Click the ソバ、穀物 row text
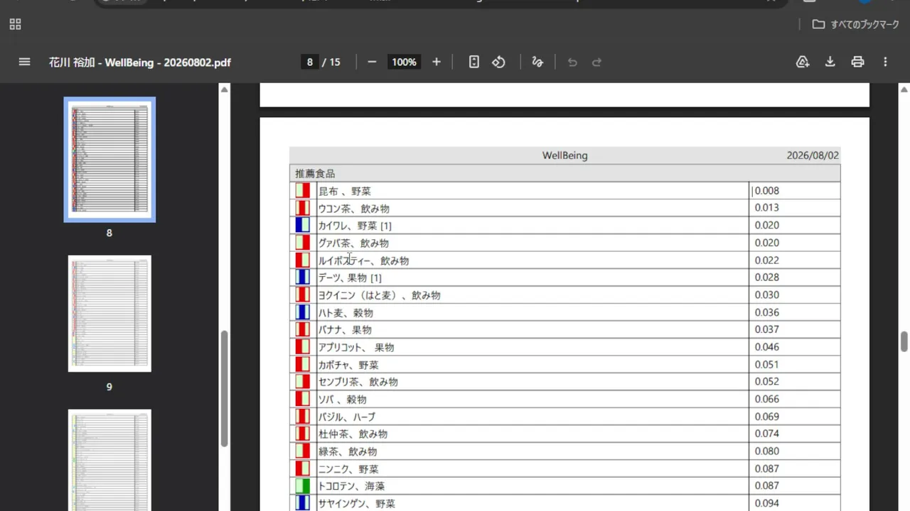Screen dimensions: 910x511 pyautogui.click(x=342, y=400)
